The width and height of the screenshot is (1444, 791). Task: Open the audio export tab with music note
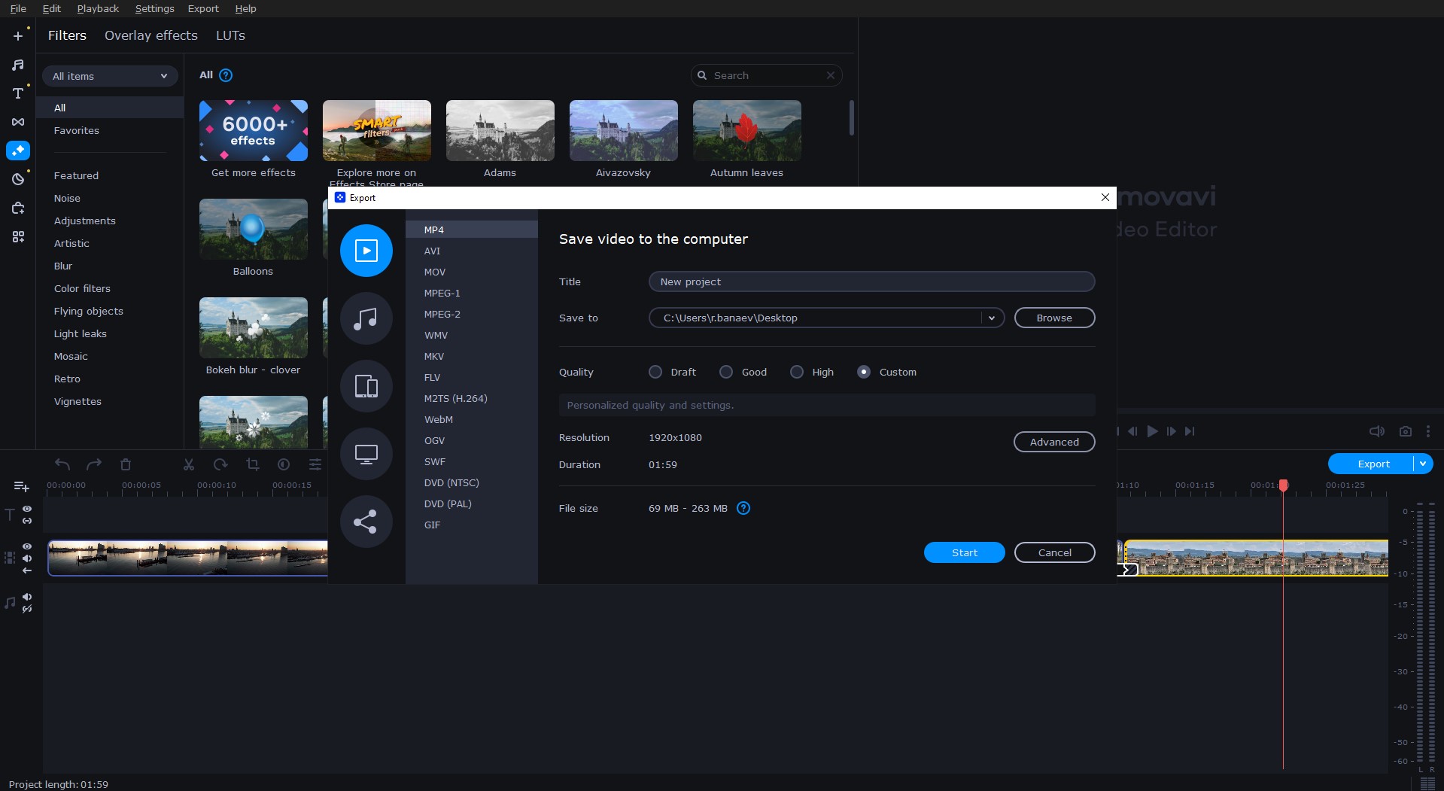click(366, 318)
